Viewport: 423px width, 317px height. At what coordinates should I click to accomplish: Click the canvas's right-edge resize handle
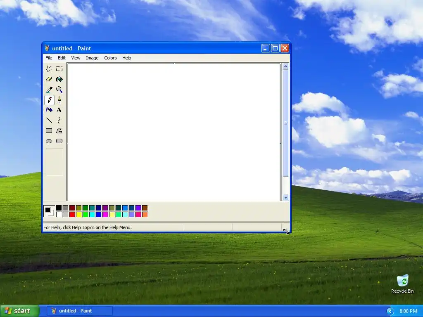coord(280,143)
